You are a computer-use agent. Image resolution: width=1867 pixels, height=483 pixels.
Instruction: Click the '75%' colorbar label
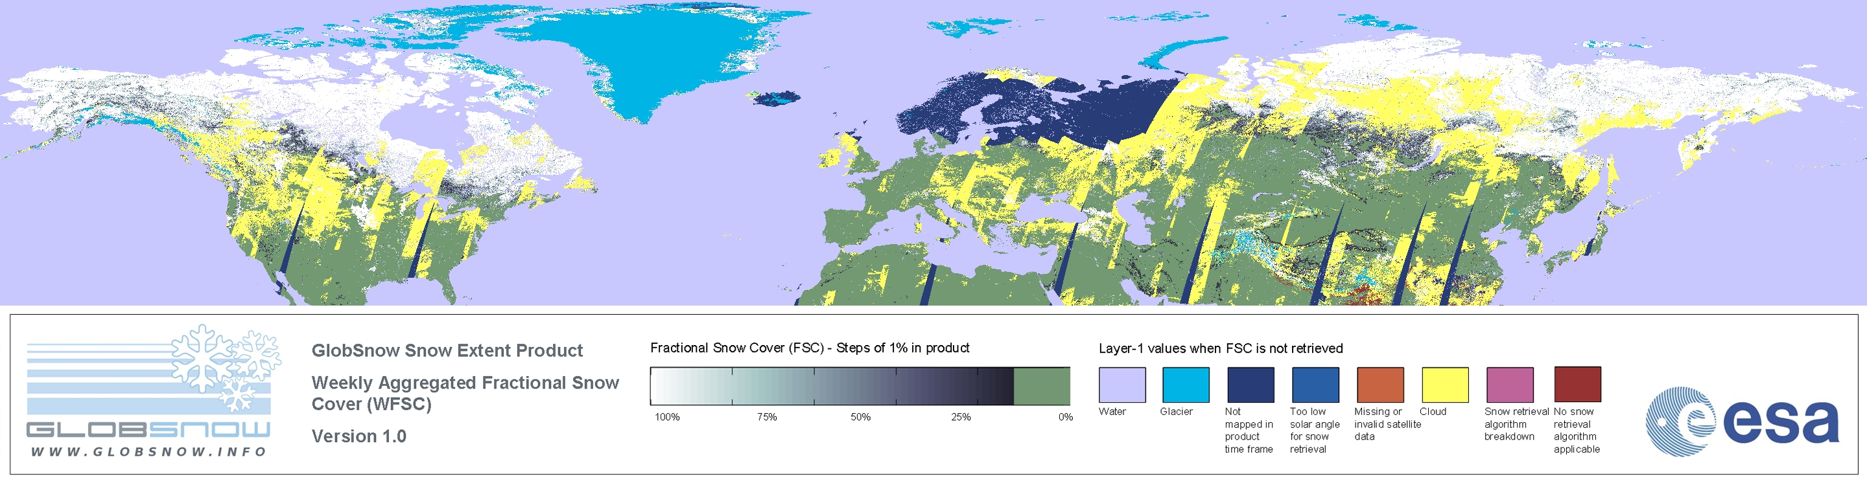click(x=767, y=417)
